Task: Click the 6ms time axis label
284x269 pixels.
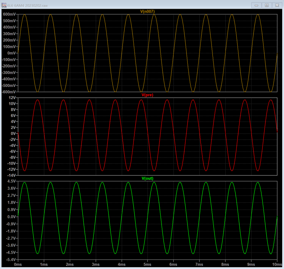Action: coord(173,265)
